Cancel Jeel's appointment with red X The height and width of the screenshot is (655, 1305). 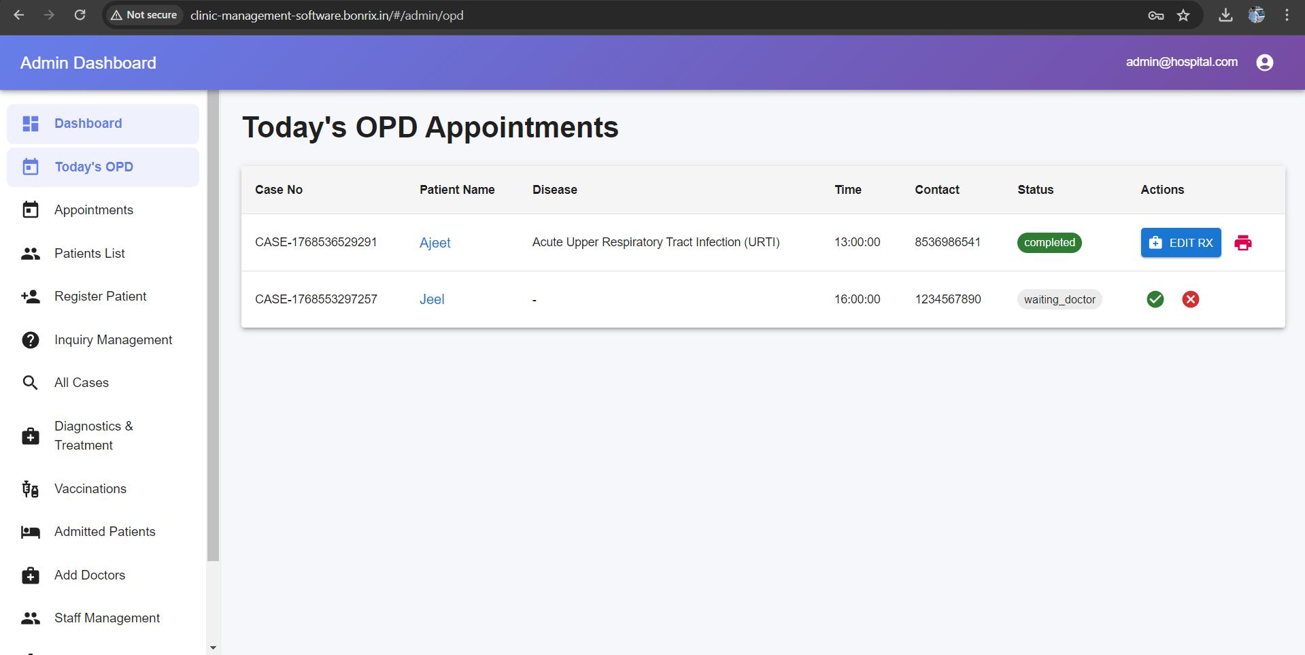pos(1190,299)
